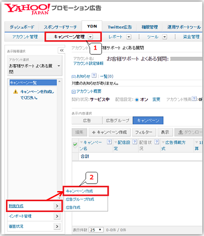
Task: Click help icon beside 配信設定 column
Action: [x=135, y=142]
